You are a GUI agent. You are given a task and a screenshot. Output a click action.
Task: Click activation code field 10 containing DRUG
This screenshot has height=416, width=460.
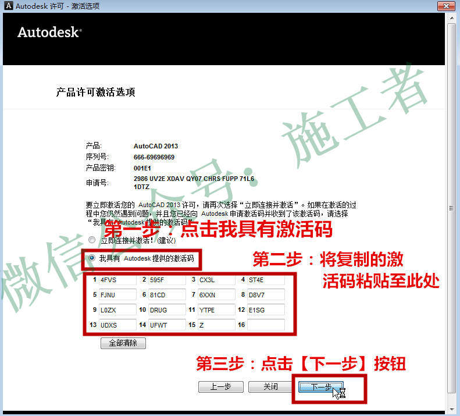(x=167, y=310)
